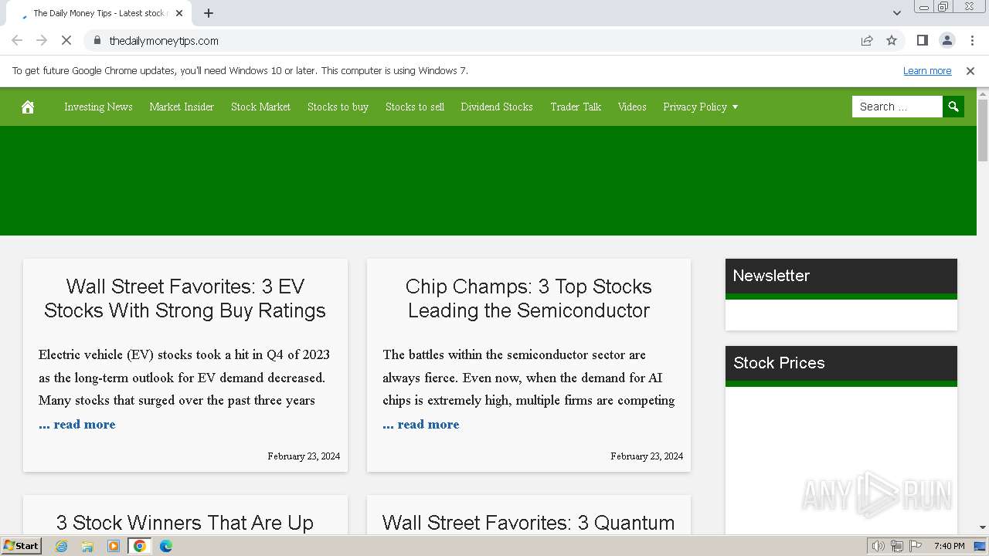
Task: View site information via the lock icon
Action: [97, 40]
